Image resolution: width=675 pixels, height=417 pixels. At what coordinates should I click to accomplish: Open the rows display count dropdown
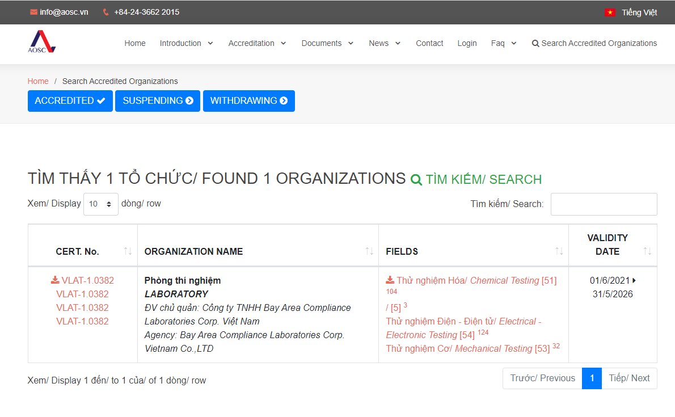click(101, 204)
